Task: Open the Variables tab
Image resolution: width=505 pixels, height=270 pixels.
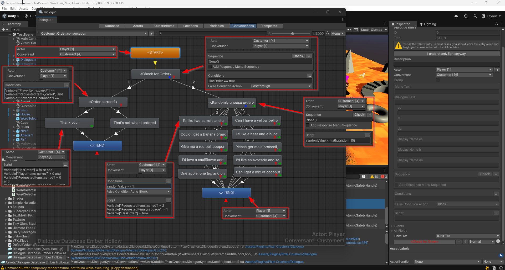Action: point(217,26)
